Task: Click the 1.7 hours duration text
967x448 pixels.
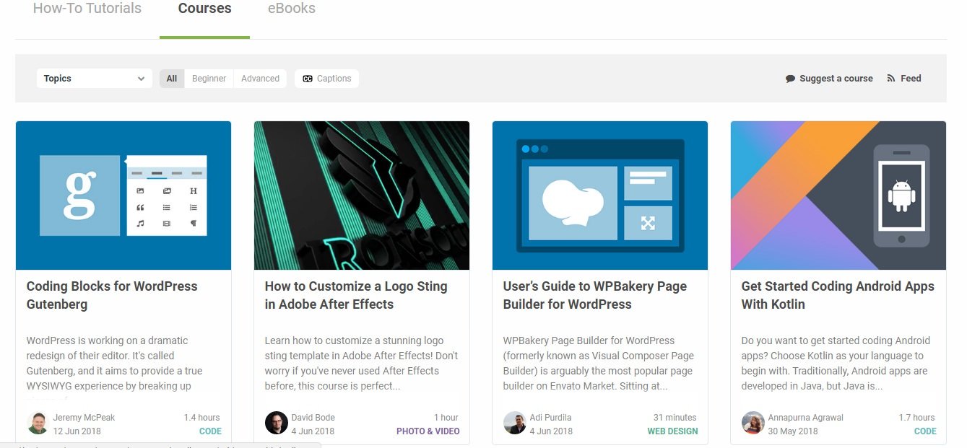Action: [917, 418]
